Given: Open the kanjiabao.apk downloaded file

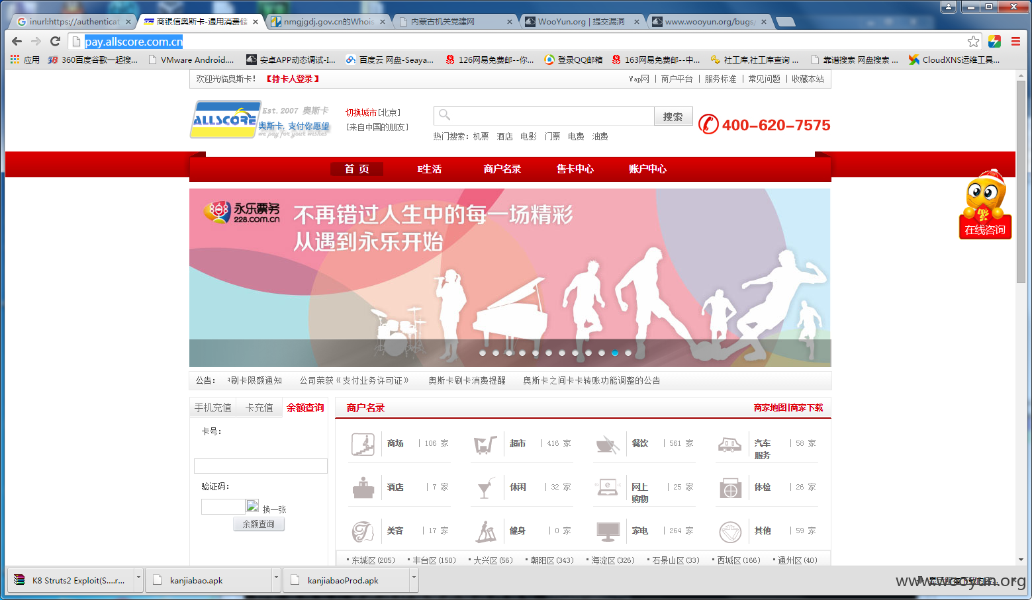Looking at the screenshot, I should click(209, 580).
